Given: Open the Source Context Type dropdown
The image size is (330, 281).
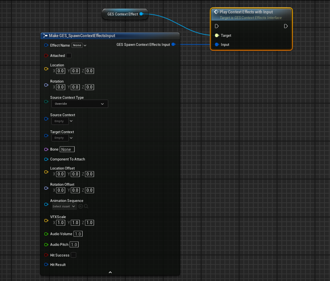Looking at the screenshot, I should (80, 104).
